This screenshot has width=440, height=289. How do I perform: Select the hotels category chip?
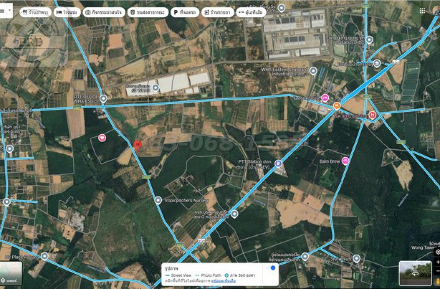67,12
